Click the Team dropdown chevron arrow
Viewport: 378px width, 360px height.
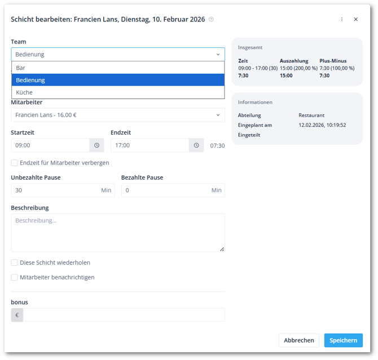click(x=218, y=55)
